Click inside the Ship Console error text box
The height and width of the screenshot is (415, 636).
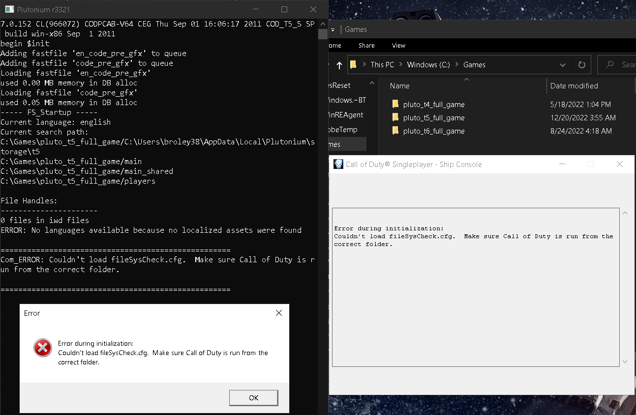click(476, 287)
